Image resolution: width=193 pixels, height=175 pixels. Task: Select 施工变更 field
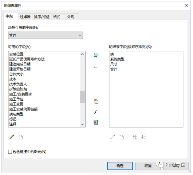(16, 104)
